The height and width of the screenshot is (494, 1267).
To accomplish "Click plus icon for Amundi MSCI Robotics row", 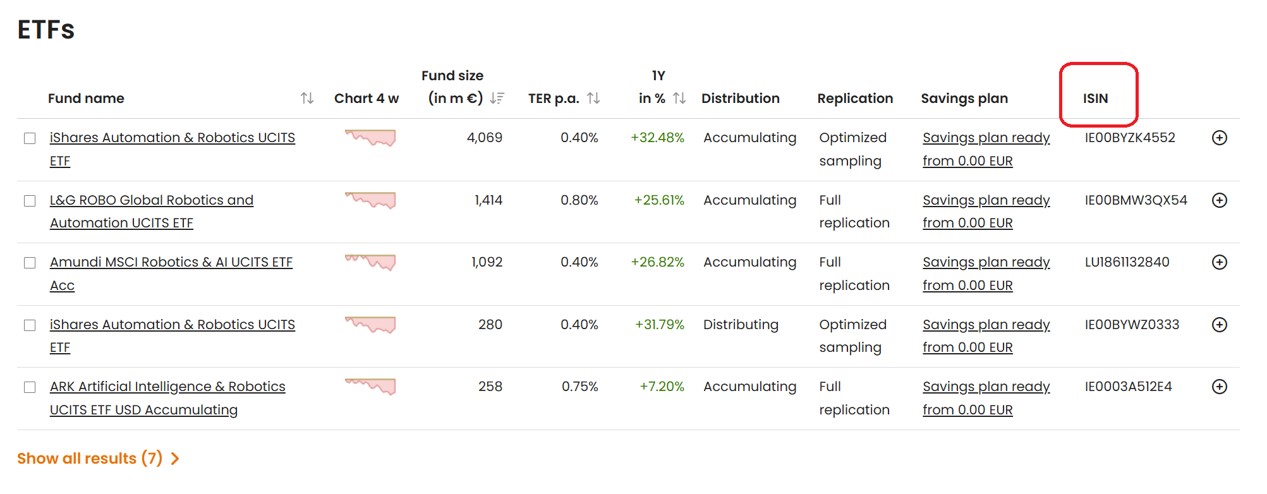I will (x=1220, y=262).
